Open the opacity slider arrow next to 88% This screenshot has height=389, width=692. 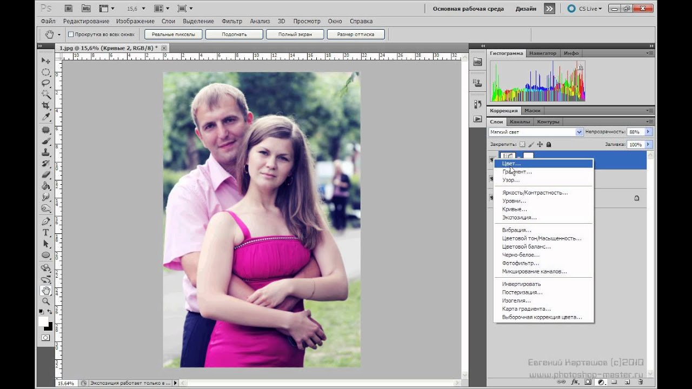point(648,132)
